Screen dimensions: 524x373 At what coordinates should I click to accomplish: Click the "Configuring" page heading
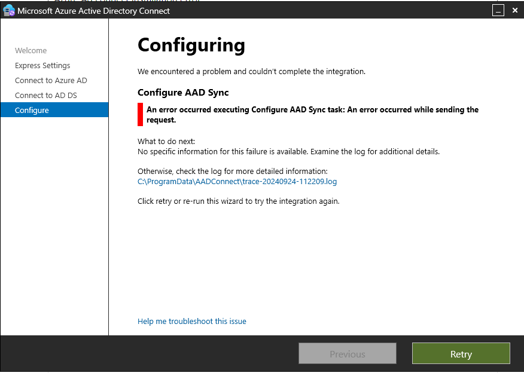pos(191,45)
